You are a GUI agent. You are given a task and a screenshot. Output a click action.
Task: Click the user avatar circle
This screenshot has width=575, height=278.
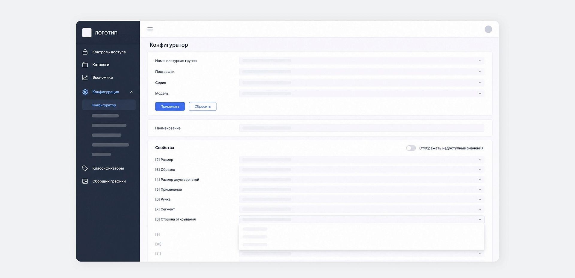pos(488,29)
